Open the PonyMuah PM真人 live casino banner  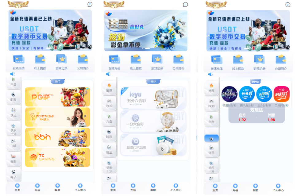57,117
